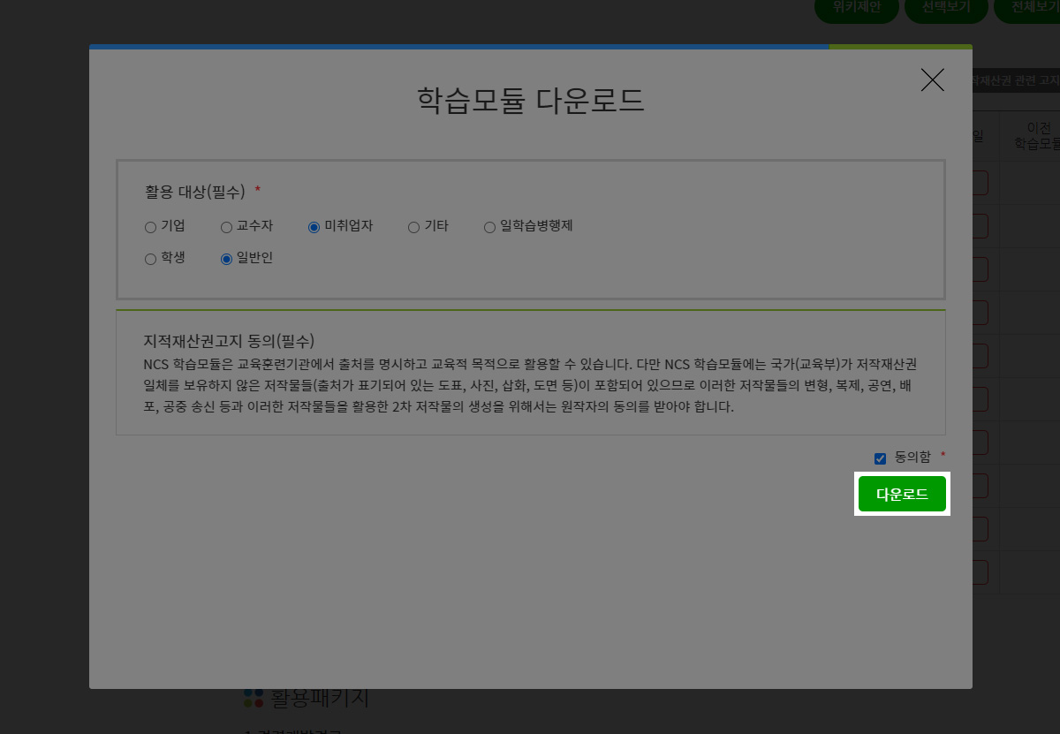Click the 학습모듈 다운로드 dialog title
Image resolution: width=1060 pixels, height=734 pixels.
(530, 101)
